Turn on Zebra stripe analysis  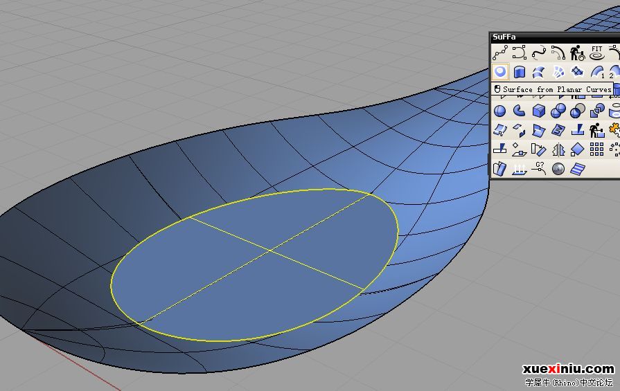(577, 169)
